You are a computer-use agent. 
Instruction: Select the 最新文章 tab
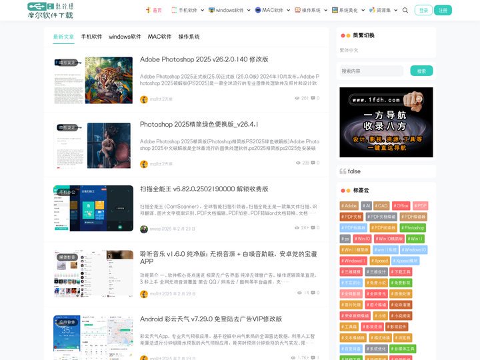click(x=64, y=37)
